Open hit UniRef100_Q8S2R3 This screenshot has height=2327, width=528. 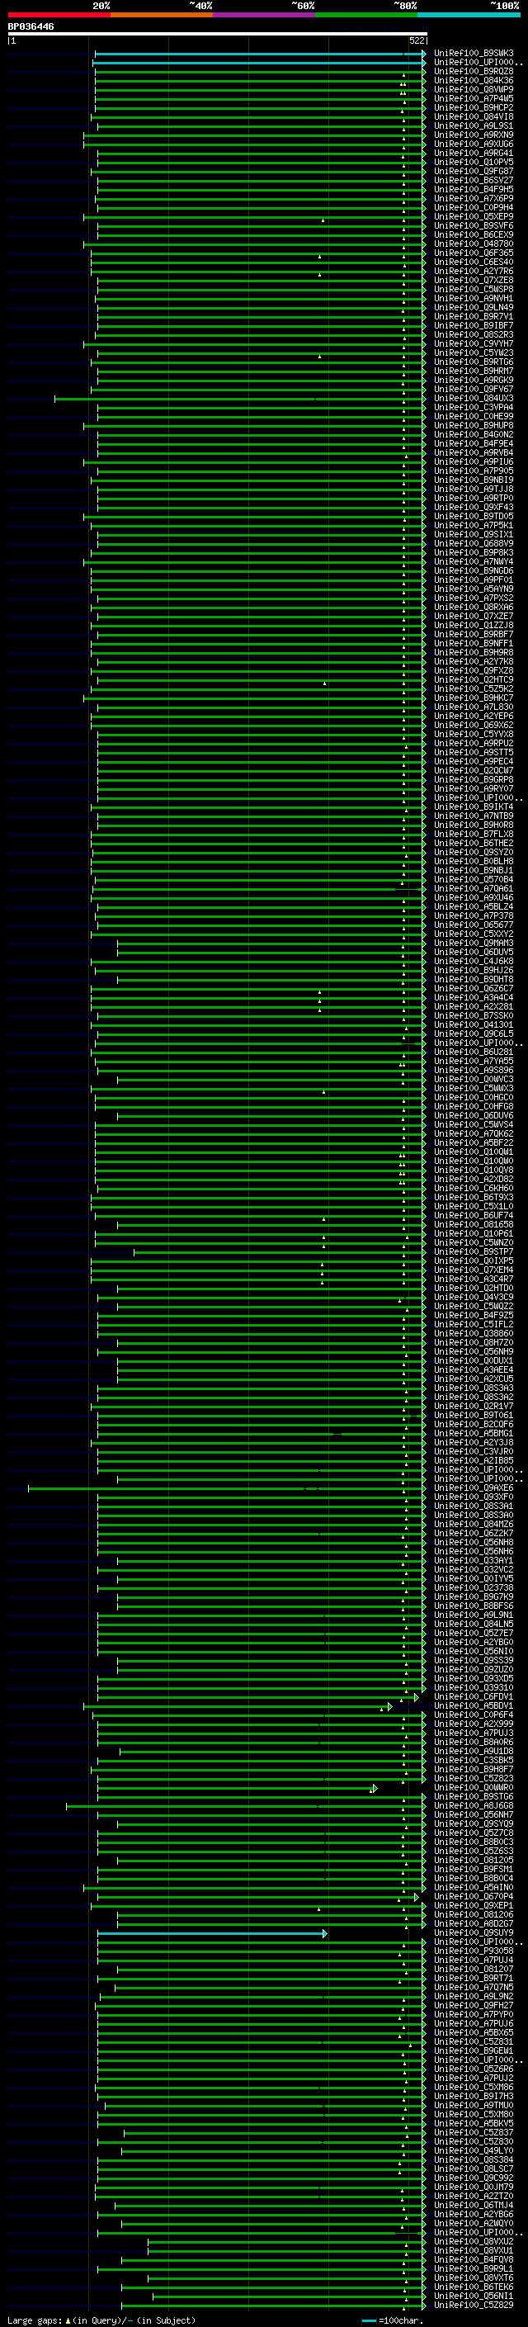[474, 335]
